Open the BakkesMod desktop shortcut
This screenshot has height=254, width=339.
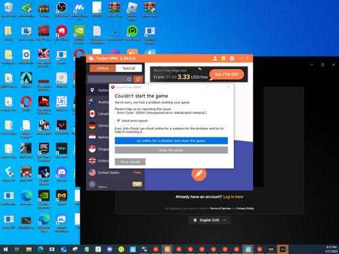tap(44, 127)
